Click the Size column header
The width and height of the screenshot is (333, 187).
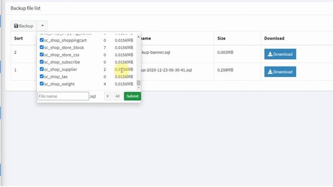221,38
